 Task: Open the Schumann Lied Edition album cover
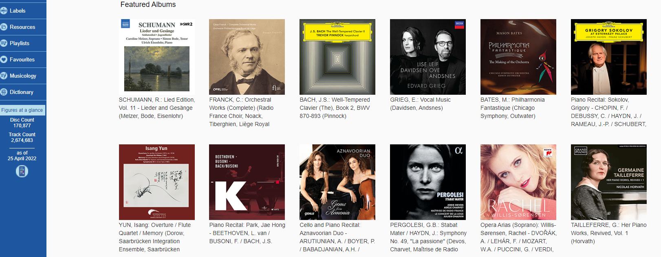(157, 57)
